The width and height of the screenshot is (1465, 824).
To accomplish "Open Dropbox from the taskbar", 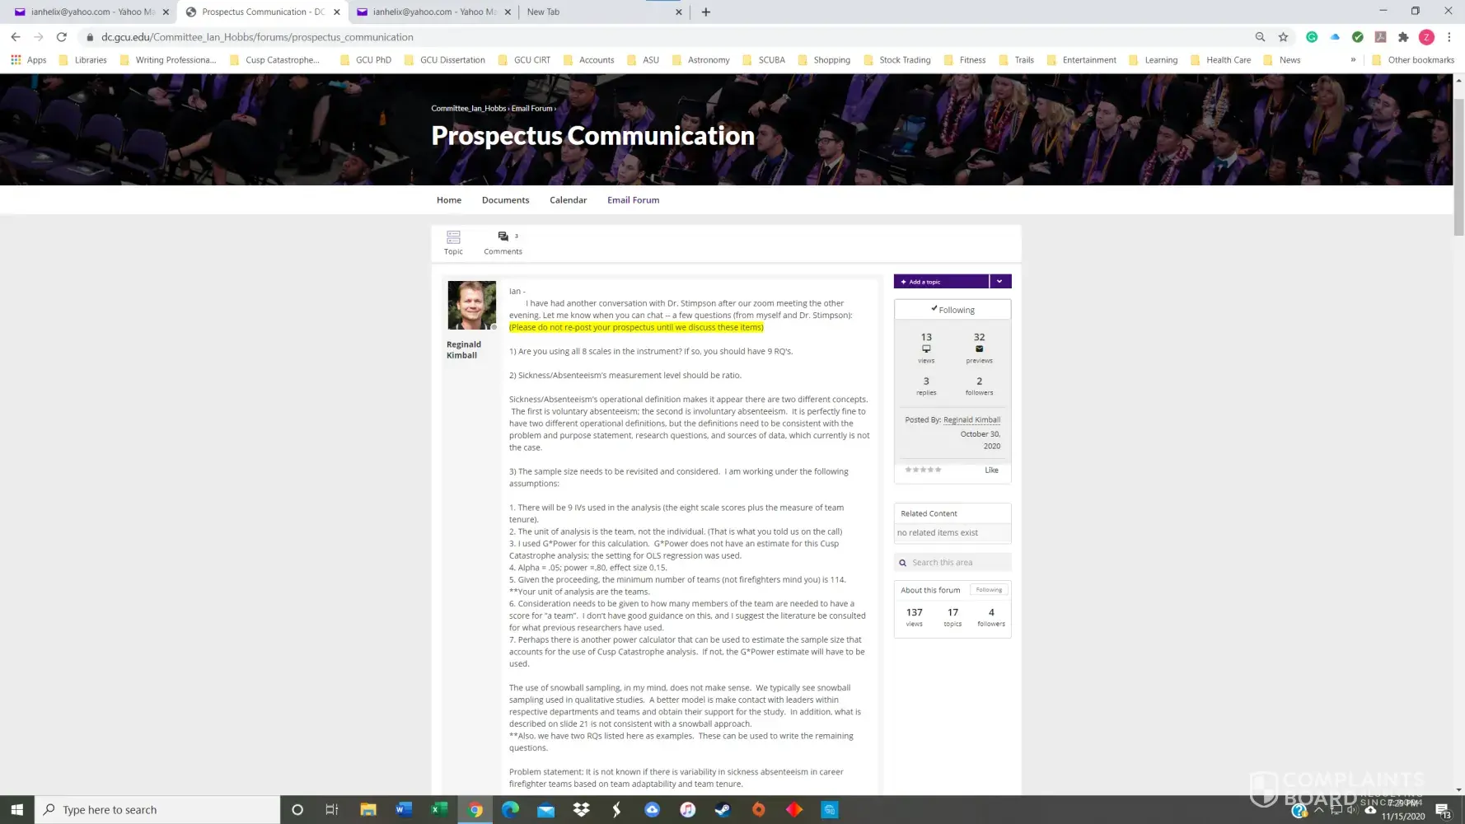I will (582, 809).
